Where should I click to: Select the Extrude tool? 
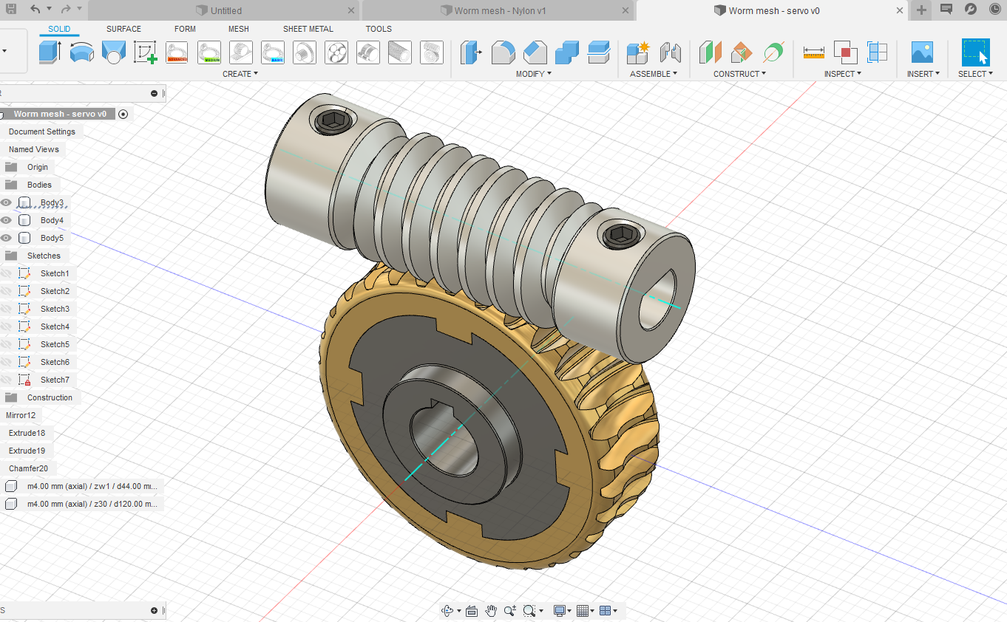pos(50,52)
